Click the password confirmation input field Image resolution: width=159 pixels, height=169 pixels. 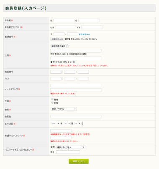pyautogui.click(x=61, y=138)
